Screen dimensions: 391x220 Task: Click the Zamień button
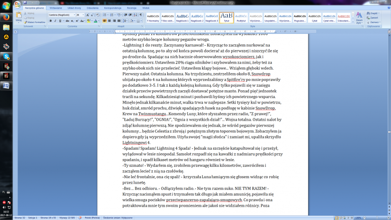coord(373,18)
